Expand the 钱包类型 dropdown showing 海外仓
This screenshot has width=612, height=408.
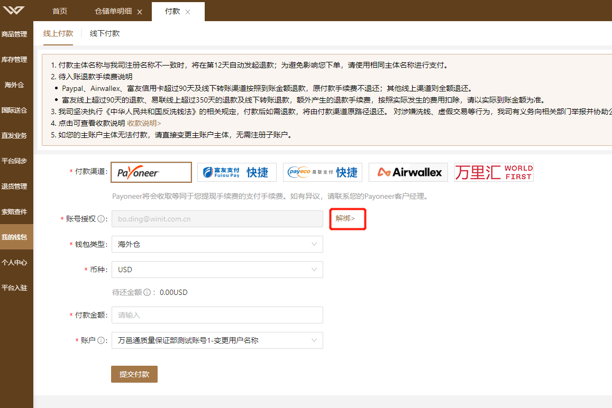coord(217,244)
